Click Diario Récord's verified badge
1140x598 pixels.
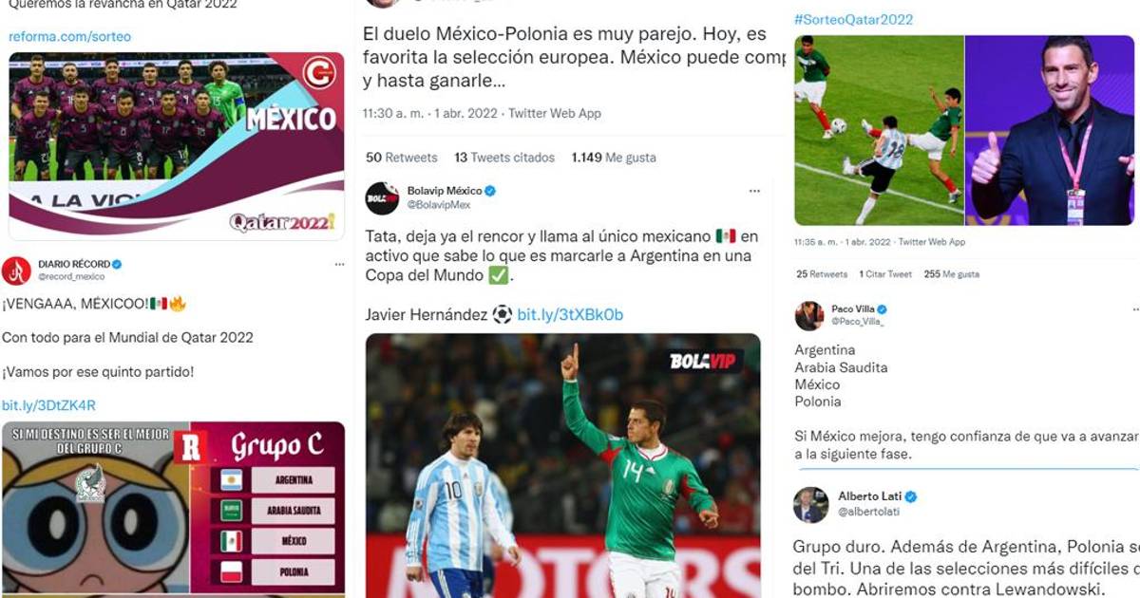click(x=117, y=264)
